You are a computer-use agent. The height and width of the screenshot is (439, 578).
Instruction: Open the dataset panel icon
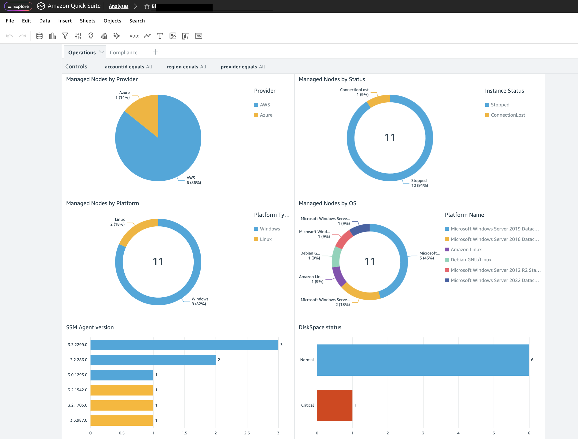[39, 36]
